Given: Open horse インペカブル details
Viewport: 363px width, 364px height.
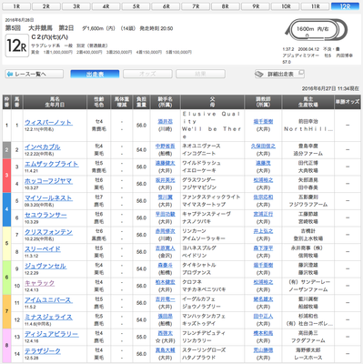Looking at the screenshot, I should tap(43, 147).
